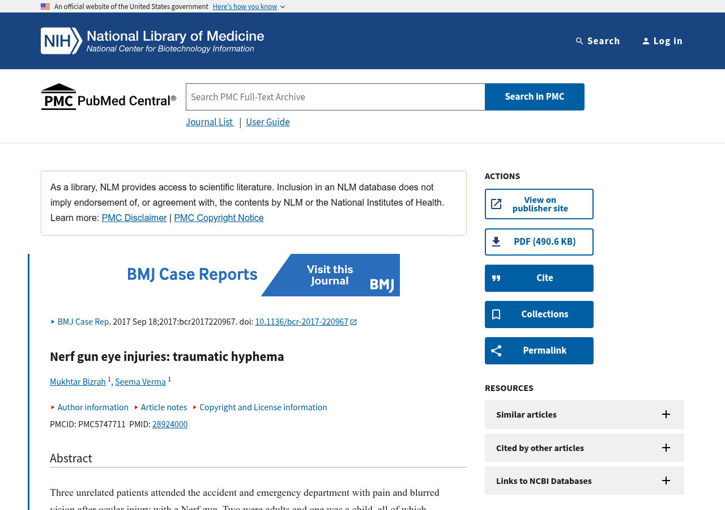The height and width of the screenshot is (510, 725).
Task: Open author Mukhtar Bizrah
Action: pyautogui.click(x=78, y=382)
